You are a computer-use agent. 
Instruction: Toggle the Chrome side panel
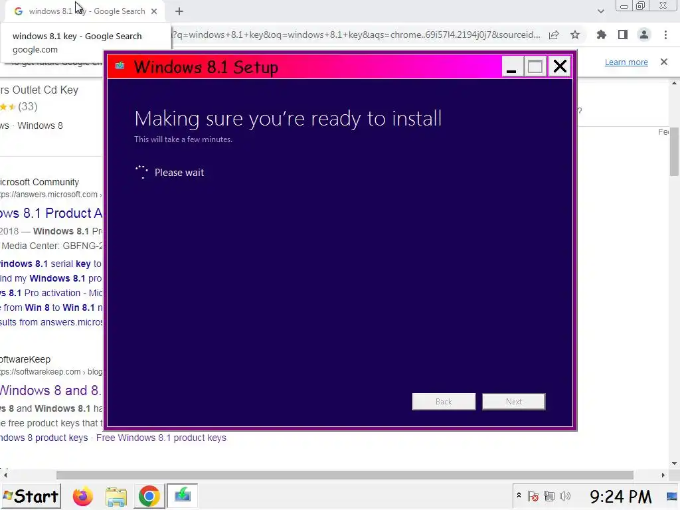point(623,35)
